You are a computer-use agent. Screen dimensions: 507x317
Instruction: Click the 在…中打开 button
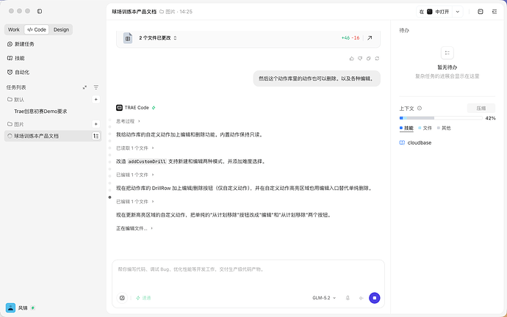[x=434, y=12]
